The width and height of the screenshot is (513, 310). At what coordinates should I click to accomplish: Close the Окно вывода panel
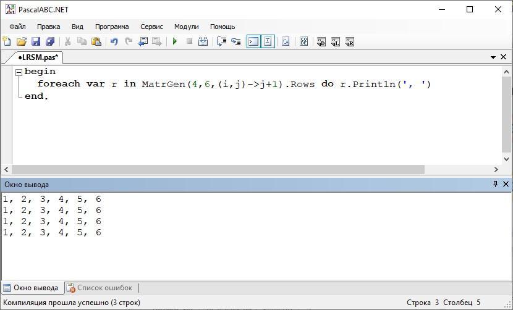coord(506,184)
